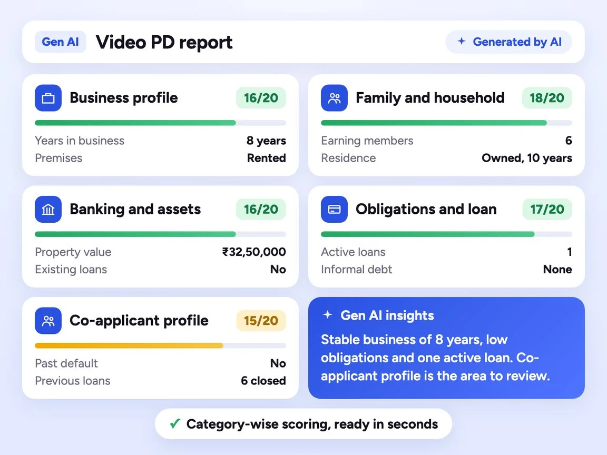Click the Co-applicant profile people icon
The image size is (607, 455).
pyautogui.click(x=48, y=321)
